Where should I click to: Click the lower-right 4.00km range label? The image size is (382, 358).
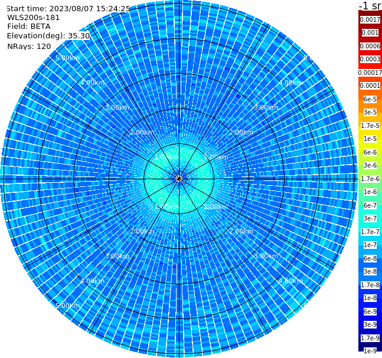[x=290, y=281]
